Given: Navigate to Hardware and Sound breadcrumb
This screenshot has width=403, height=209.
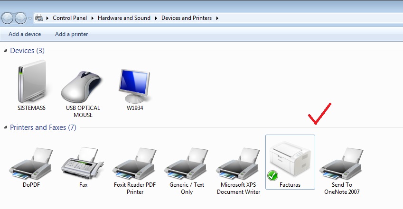Looking at the screenshot, I should (x=124, y=18).
